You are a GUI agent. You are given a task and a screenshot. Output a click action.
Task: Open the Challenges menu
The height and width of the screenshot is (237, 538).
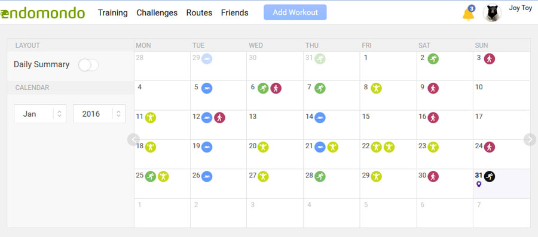[157, 13]
